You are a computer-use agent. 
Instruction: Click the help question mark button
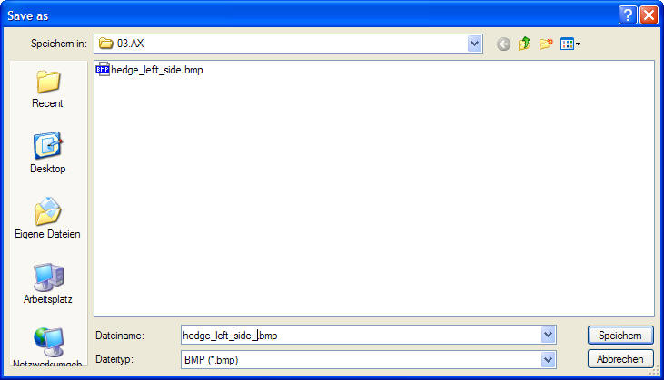click(x=628, y=15)
